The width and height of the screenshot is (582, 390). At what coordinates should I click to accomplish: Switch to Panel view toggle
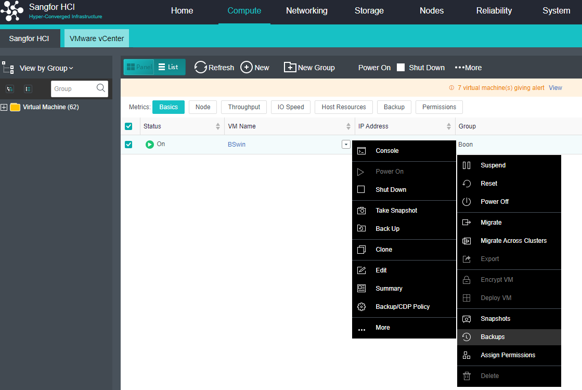pyautogui.click(x=139, y=67)
